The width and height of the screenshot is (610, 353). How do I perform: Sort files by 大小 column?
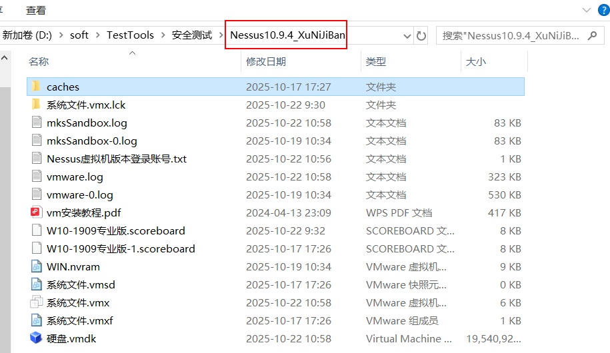pos(476,61)
